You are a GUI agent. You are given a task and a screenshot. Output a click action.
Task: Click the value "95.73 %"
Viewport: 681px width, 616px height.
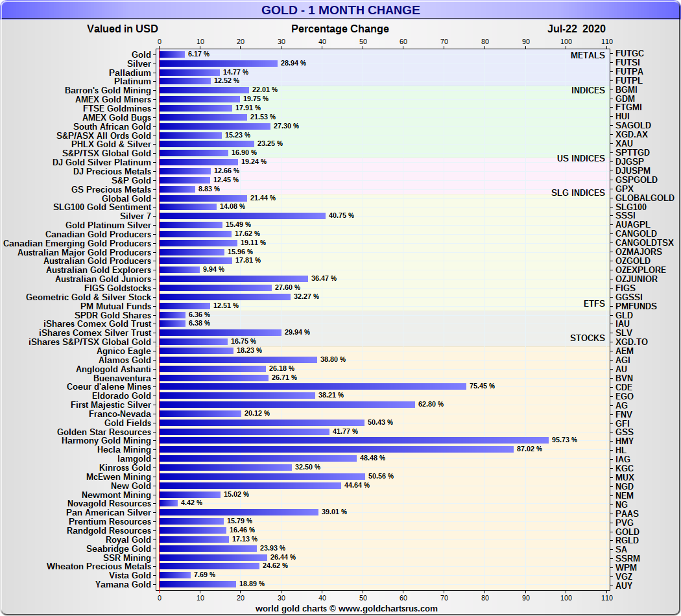pyautogui.click(x=565, y=440)
